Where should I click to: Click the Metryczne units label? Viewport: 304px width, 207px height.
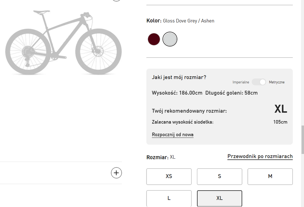[277, 82]
